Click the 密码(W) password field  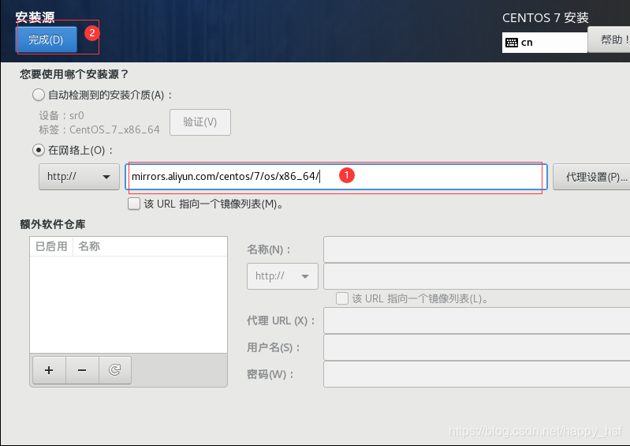476,374
